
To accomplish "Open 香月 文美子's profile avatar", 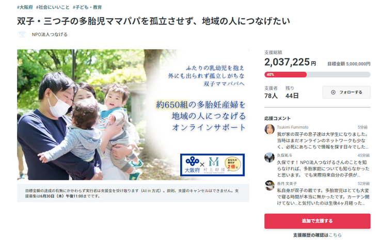I will click(x=269, y=185).
